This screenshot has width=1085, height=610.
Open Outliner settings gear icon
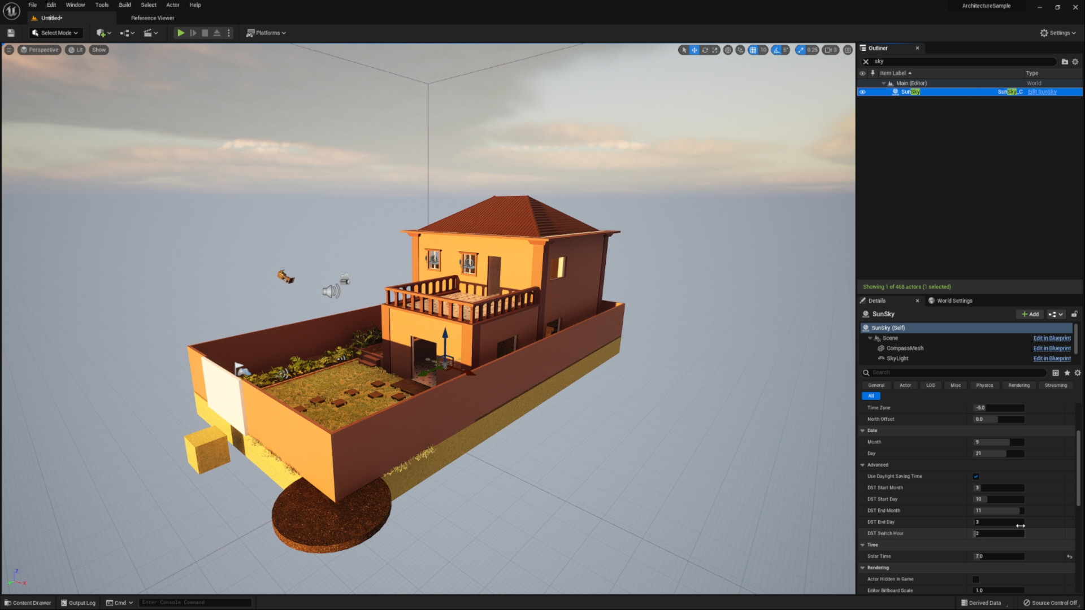tap(1075, 62)
